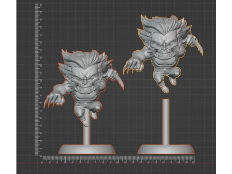Click the empty vertical post of the right stand
Image resolution: width=232 pixels, height=174 pixels.
click(166, 122)
